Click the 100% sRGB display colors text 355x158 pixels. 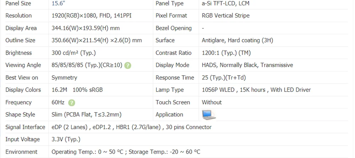88,90
